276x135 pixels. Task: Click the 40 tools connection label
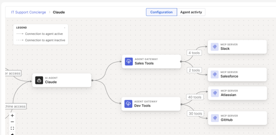[x=194, y=97]
